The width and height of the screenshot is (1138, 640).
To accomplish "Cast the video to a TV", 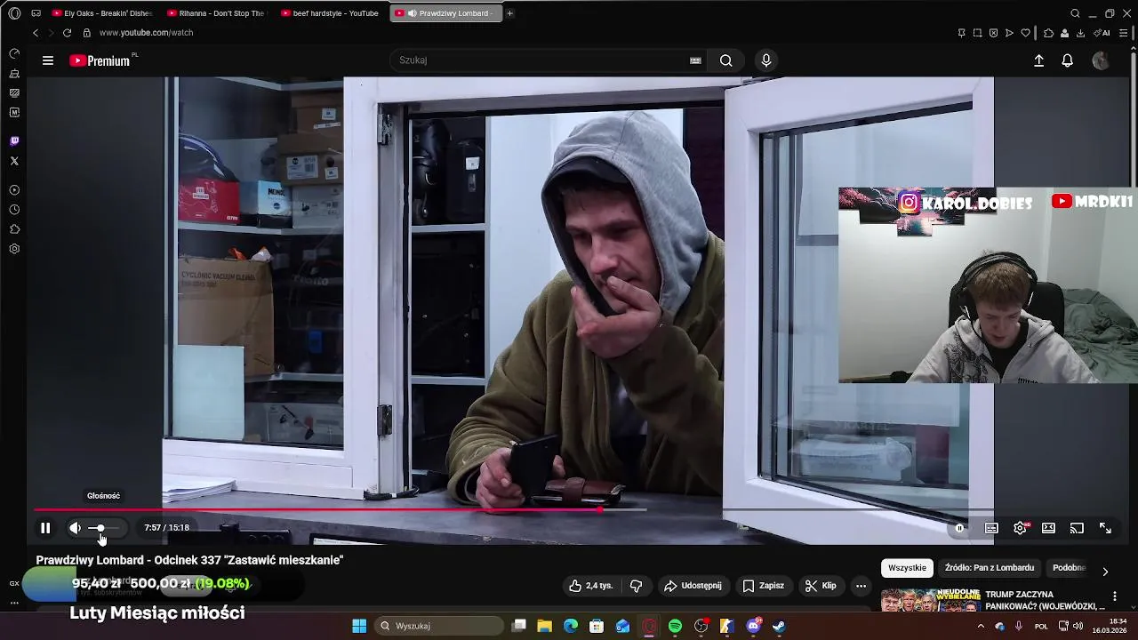I will point(1077,528).
